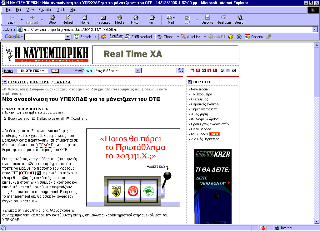Open the 'Στις Ειδήσεις' search scope dropdown

coord(138,71)
